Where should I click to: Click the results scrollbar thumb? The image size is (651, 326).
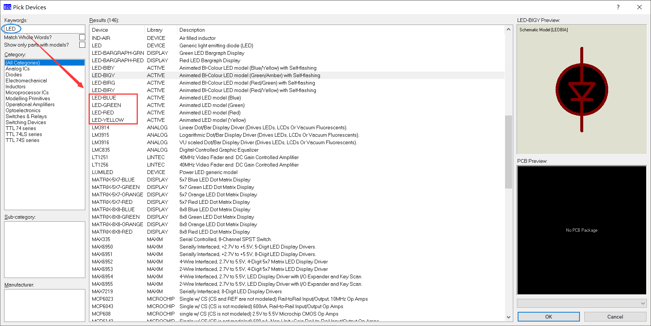509,152
